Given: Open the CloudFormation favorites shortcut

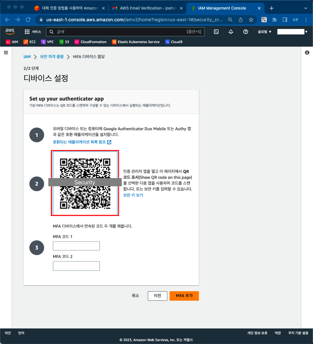Looking at the screenshot, I should pos(90,42).
